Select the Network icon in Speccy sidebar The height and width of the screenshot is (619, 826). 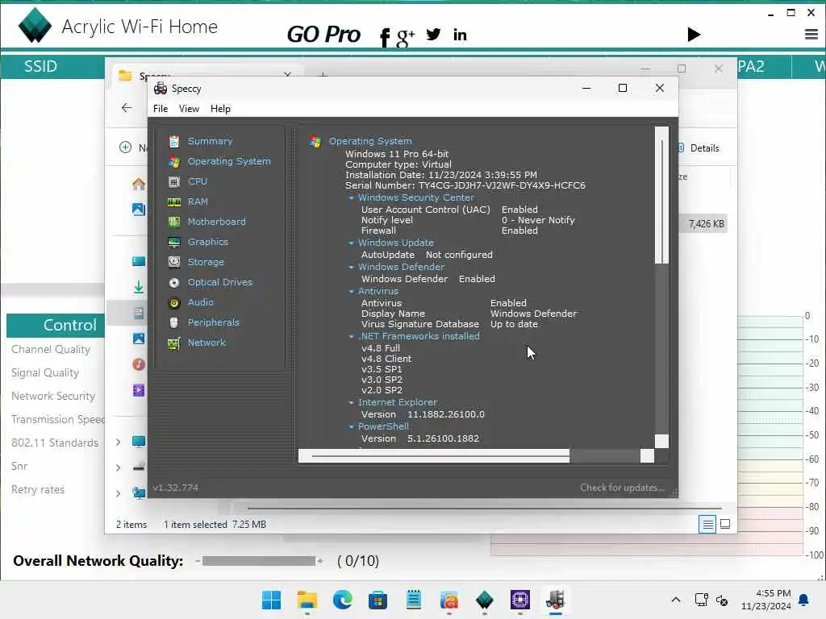click(174, 343)
